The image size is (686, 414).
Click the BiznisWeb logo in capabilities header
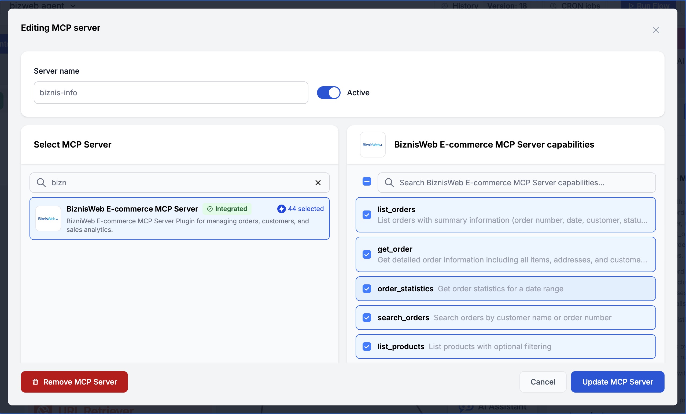[372, 145]
